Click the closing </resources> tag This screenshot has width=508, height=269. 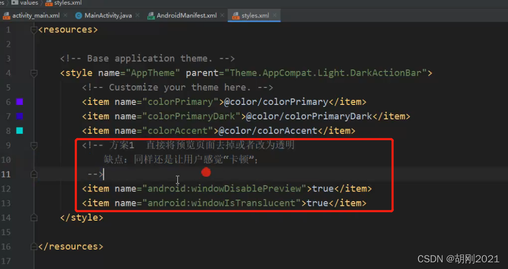pos(70,247)
